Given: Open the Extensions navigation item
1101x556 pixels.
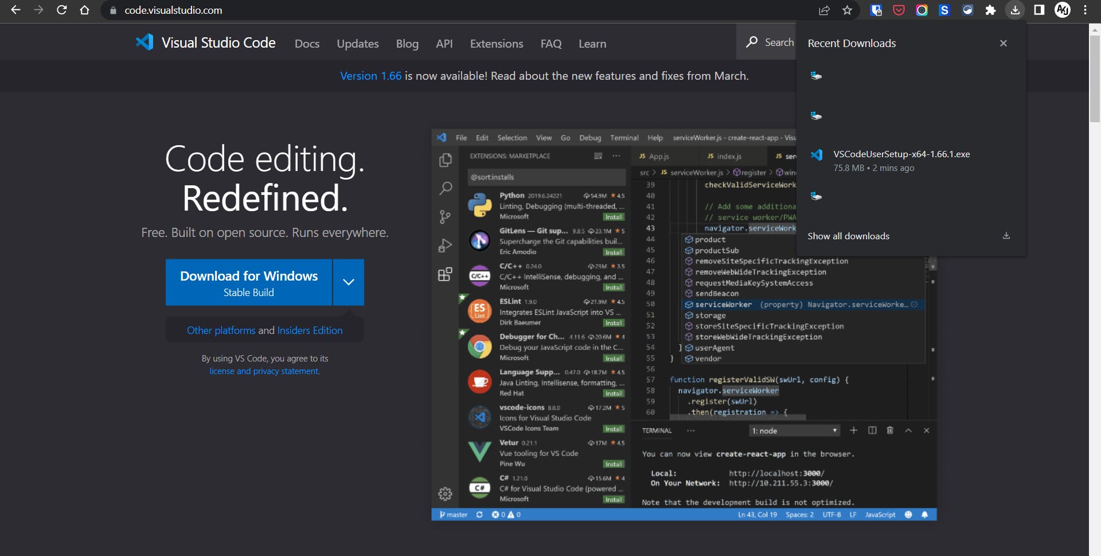Looking at the screenshot, I should (497, 44).
